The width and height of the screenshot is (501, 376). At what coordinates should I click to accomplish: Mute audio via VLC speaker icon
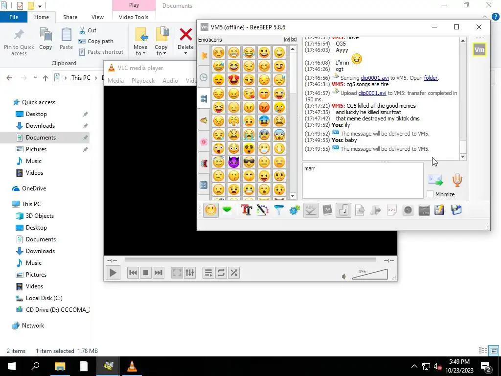344,277
